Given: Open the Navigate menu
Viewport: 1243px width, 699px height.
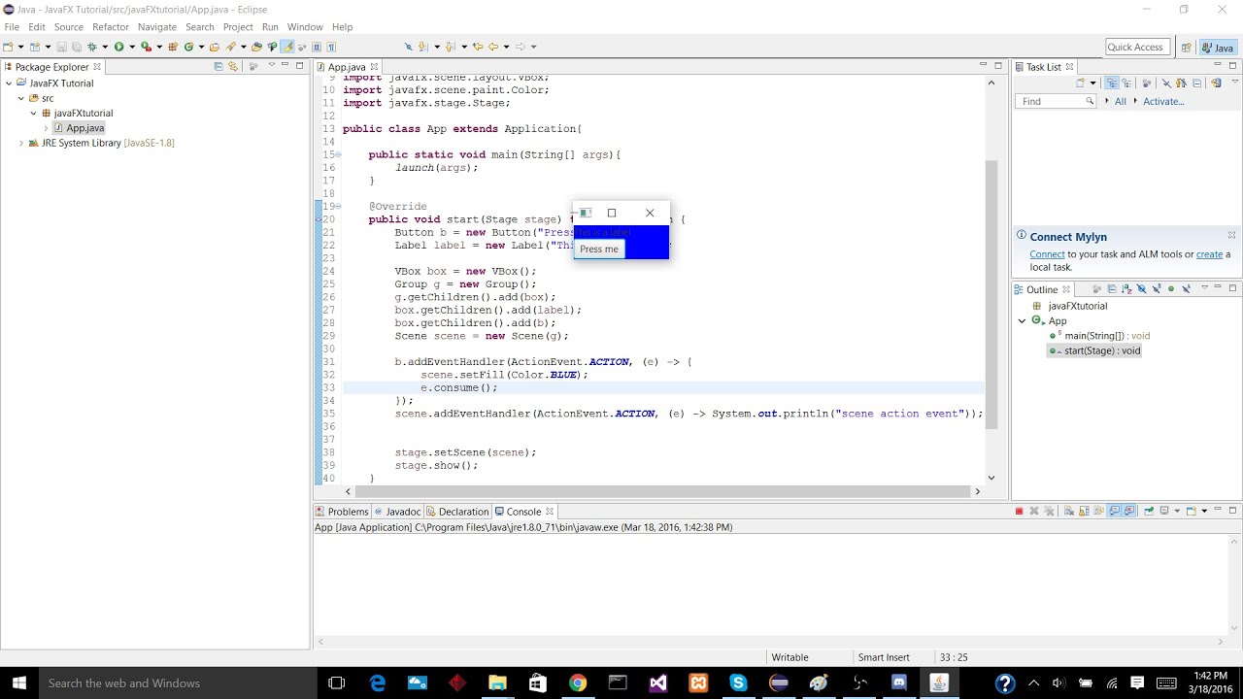Looking at the screenshot, I should [x=157, y=26].
